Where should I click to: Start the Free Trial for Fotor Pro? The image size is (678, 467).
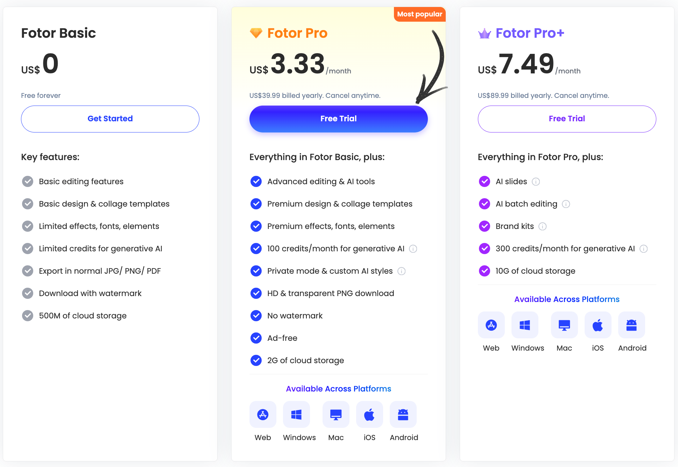[x=338, y=119]
